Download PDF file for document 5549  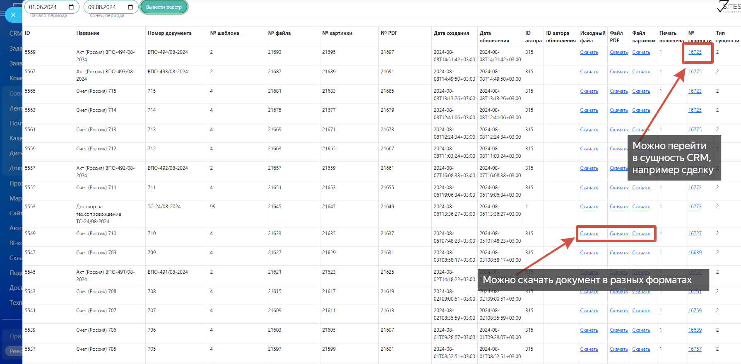618,234
